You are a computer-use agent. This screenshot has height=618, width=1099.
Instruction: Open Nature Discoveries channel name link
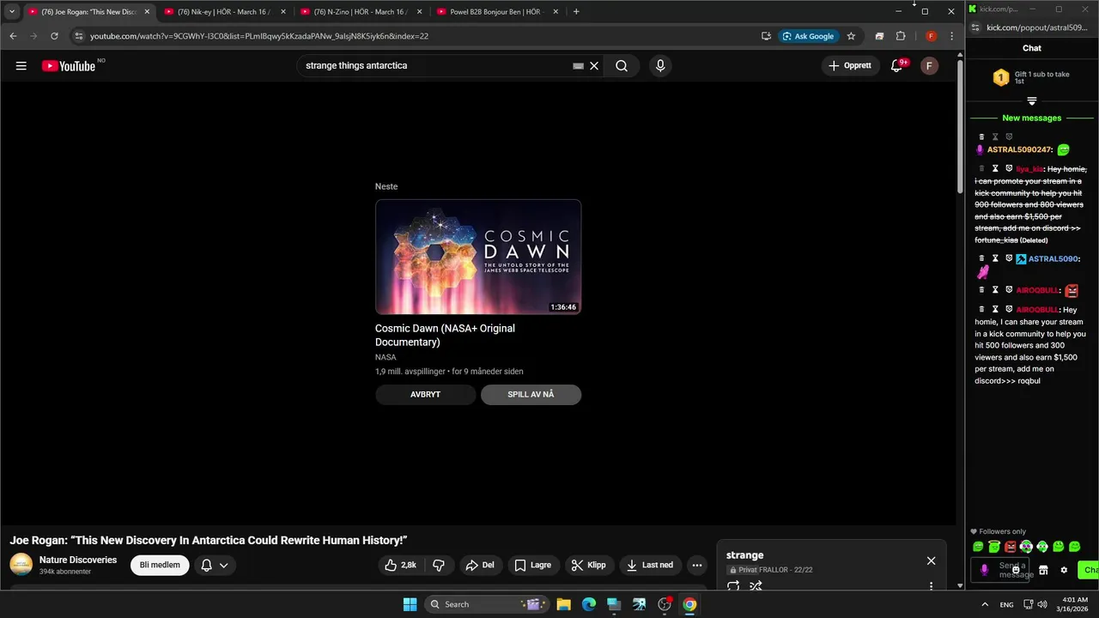(x=78, y=560)
